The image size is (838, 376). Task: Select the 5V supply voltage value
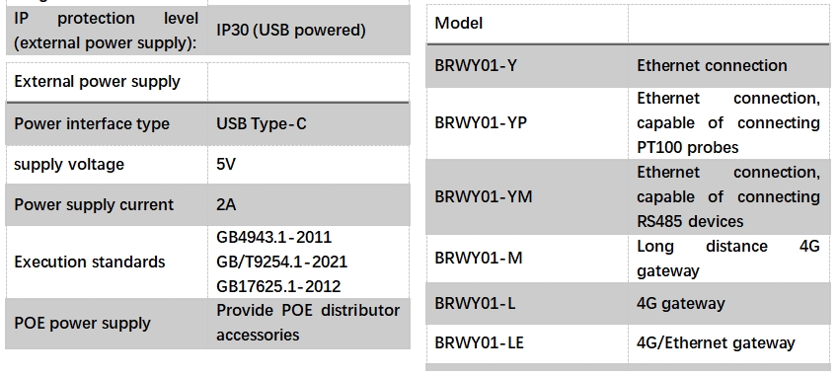coord(225,164)
